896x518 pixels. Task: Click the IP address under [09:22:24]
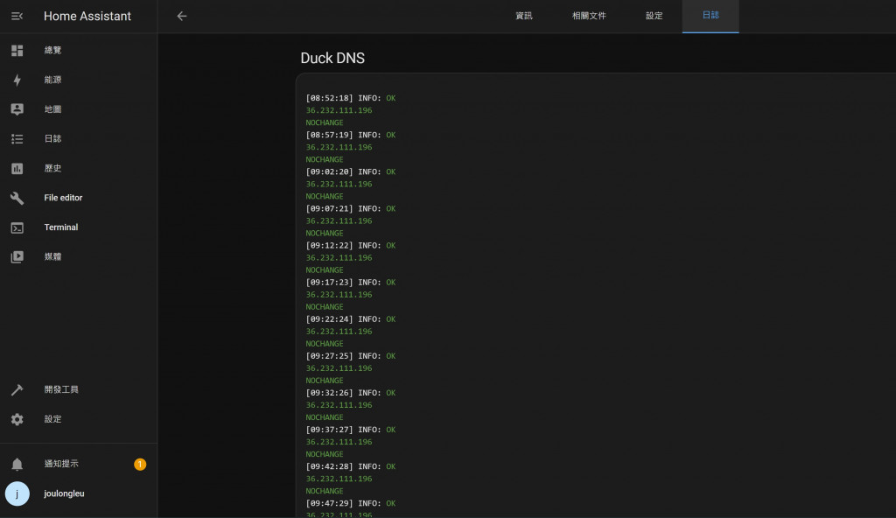pos(339,332)
